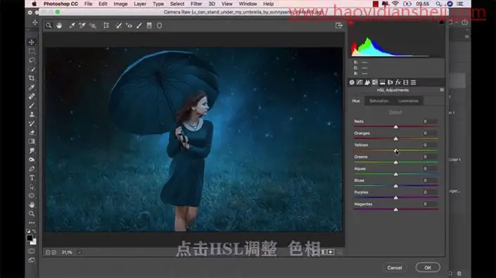Click the Magentas hue slider handle
This screenshot has height=278, width=496.
point(395,209)
